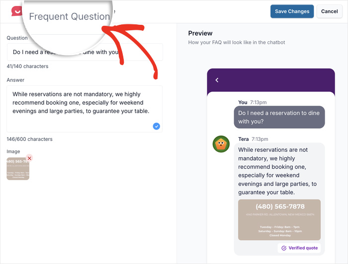Click the Preview section heading
The image size is (348, 264).
[x=200, y=33]
